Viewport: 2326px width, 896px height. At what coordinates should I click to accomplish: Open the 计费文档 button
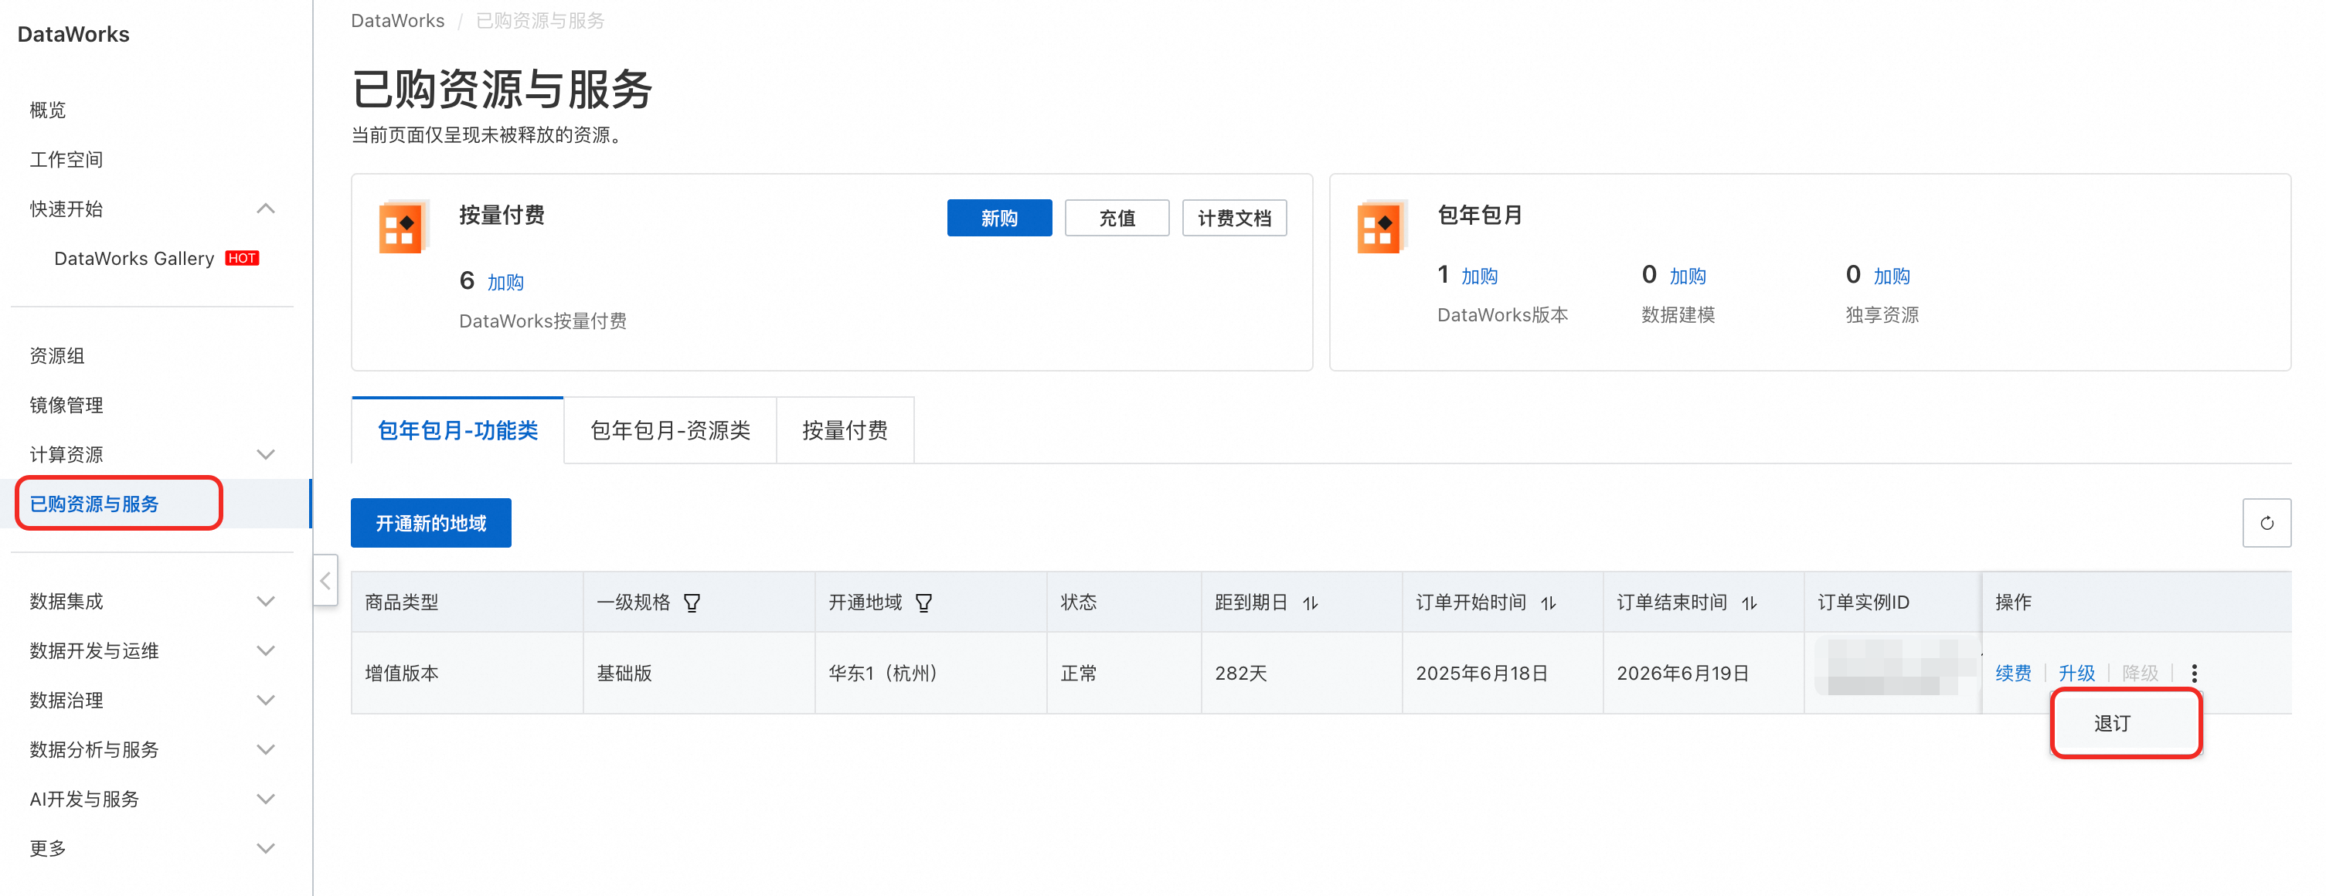tap(1234, 218)
